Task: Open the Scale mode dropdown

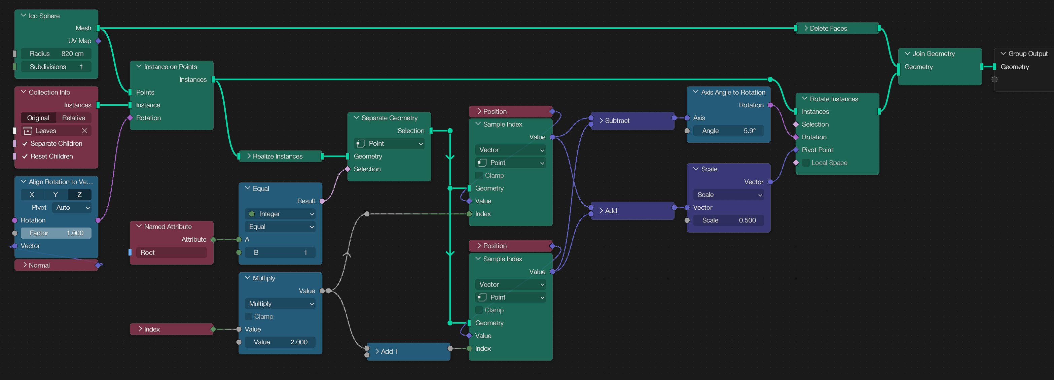Action: (728, 195)
